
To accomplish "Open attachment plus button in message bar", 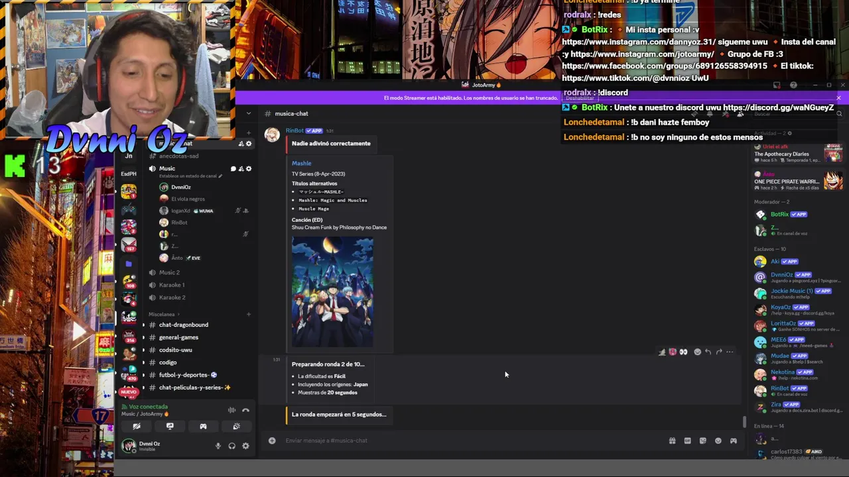I will tap(272, 441).
